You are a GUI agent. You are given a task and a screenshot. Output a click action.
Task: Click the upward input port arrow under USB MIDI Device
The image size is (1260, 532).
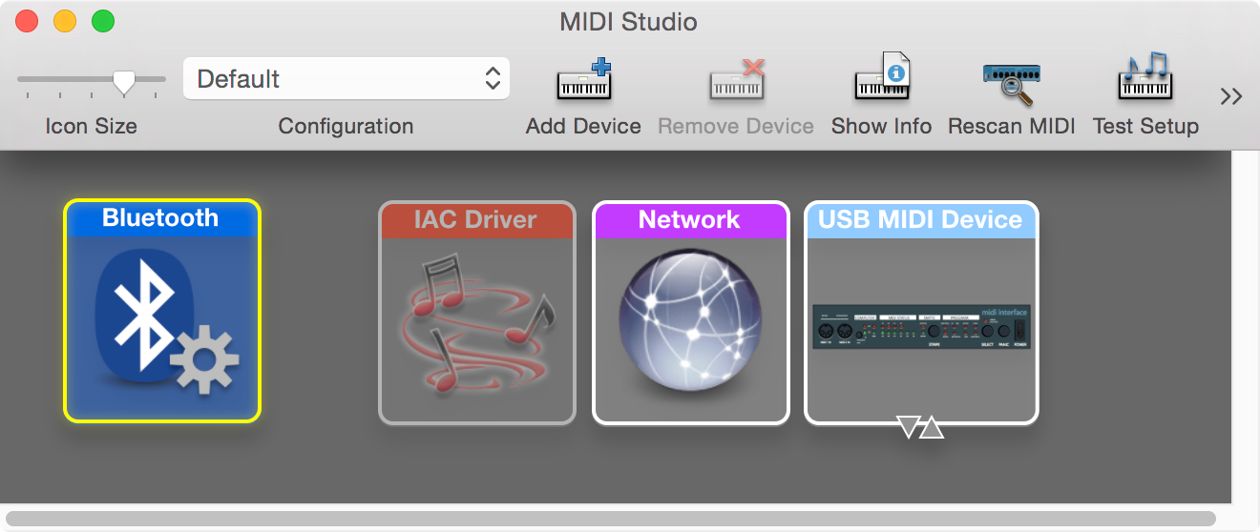[932, 427]
